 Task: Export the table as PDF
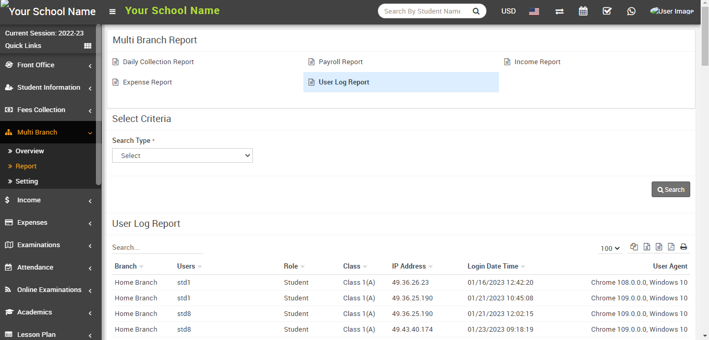point(671,247)
